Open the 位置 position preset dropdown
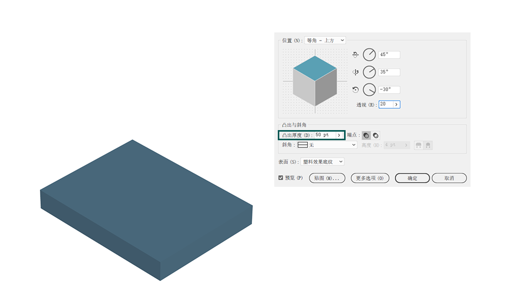Image resolution: width=506 pixels, height=283 pixels. point(325,41)
